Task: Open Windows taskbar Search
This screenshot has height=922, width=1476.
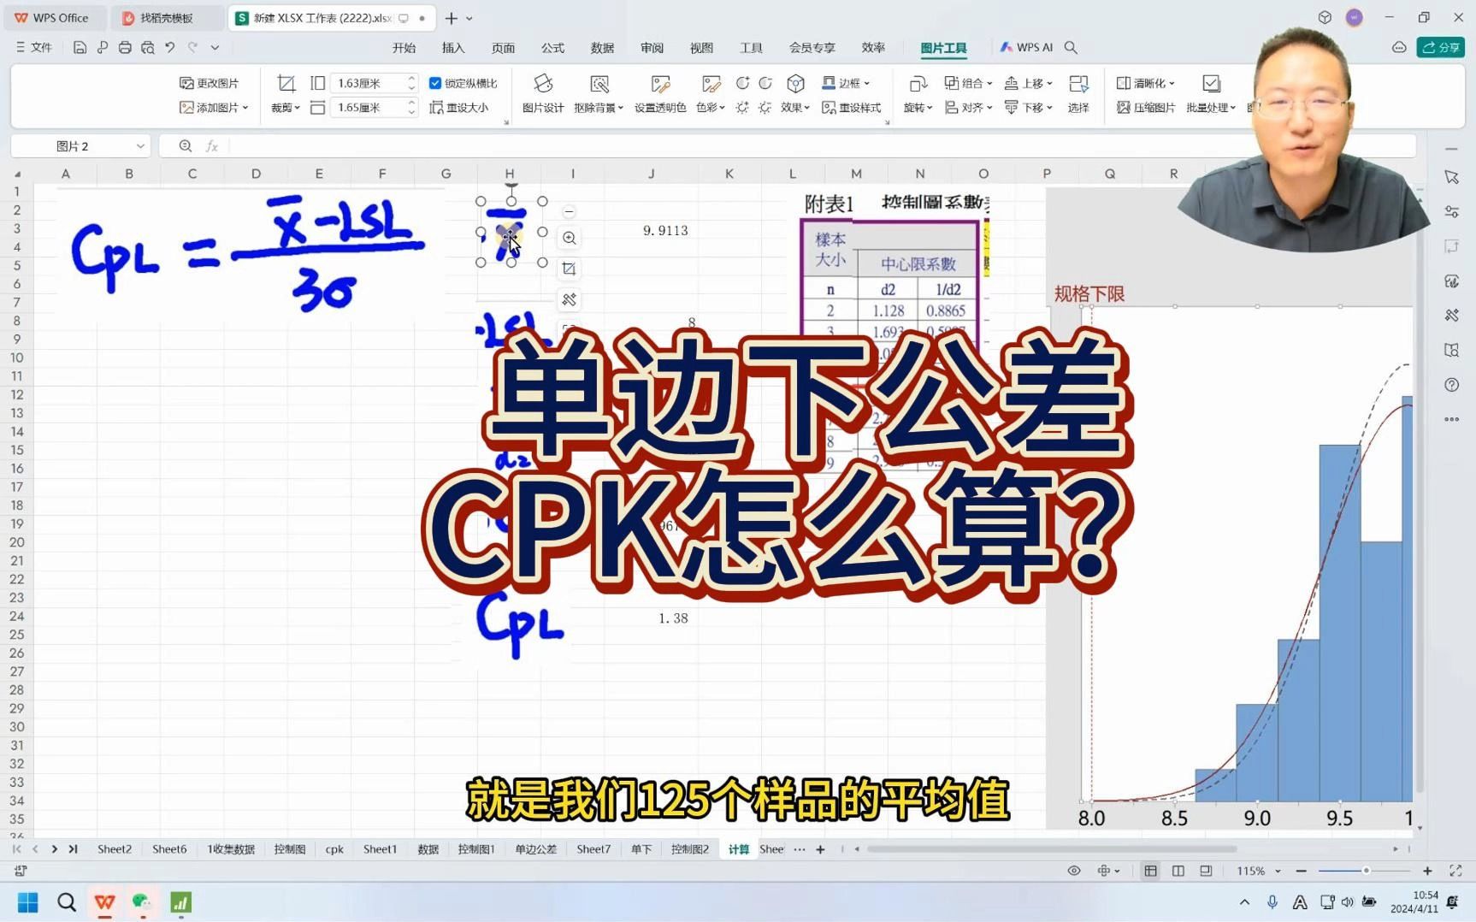Action: (66, 902)
